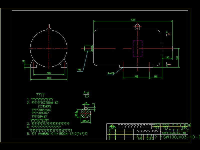Viewport: 200px width, 150px height.
Task: Click the overall length dimension 1050
Action: pyautogui.click(x=133, y=19)
